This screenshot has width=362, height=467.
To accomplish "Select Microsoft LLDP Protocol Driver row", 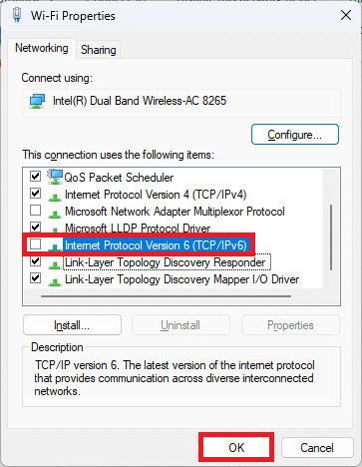I will click(x=138, y=229).
